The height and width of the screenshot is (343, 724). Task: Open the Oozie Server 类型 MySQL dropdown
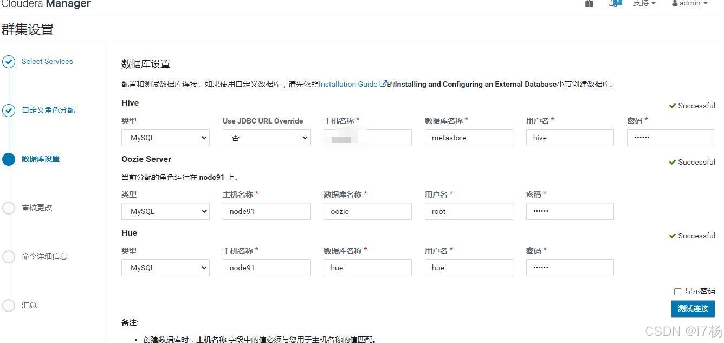pyautogui.click(x=165, y=211)
